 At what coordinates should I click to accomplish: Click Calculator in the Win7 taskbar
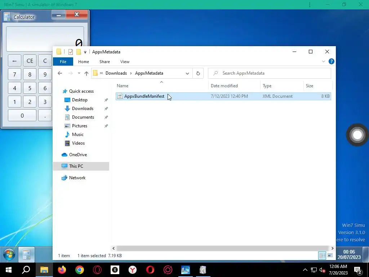pyautogui.click(x=26, y=255)
